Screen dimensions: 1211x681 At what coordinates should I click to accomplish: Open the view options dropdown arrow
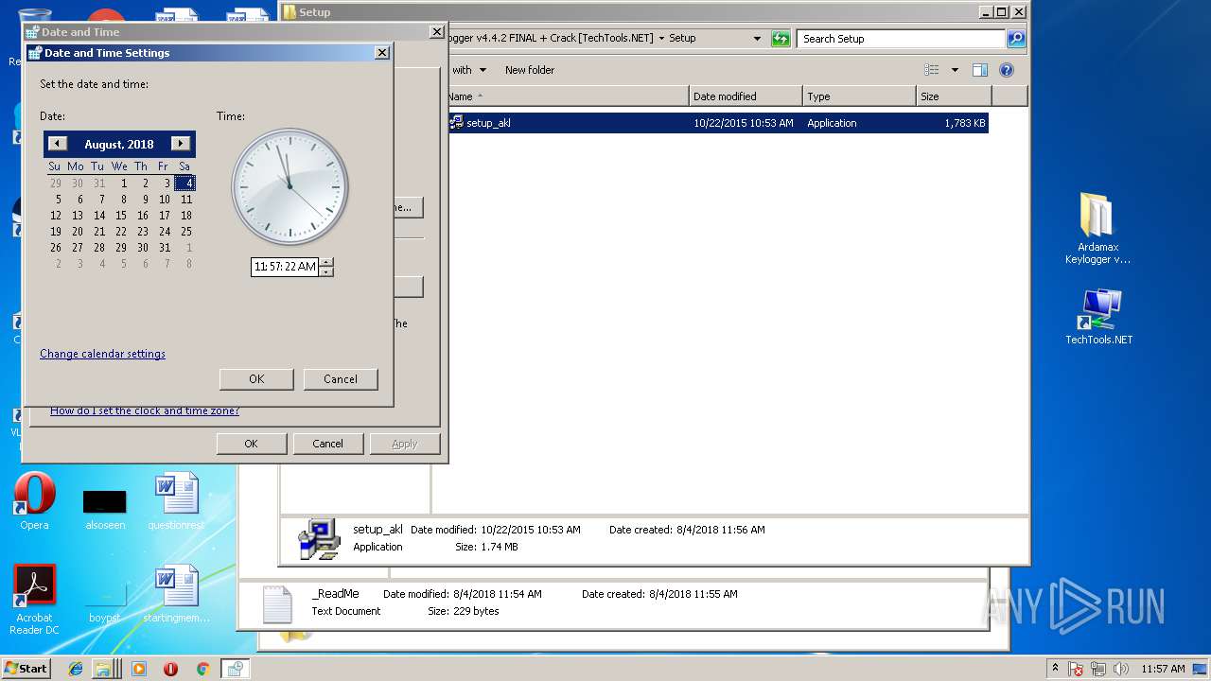(x=955, y=70)
